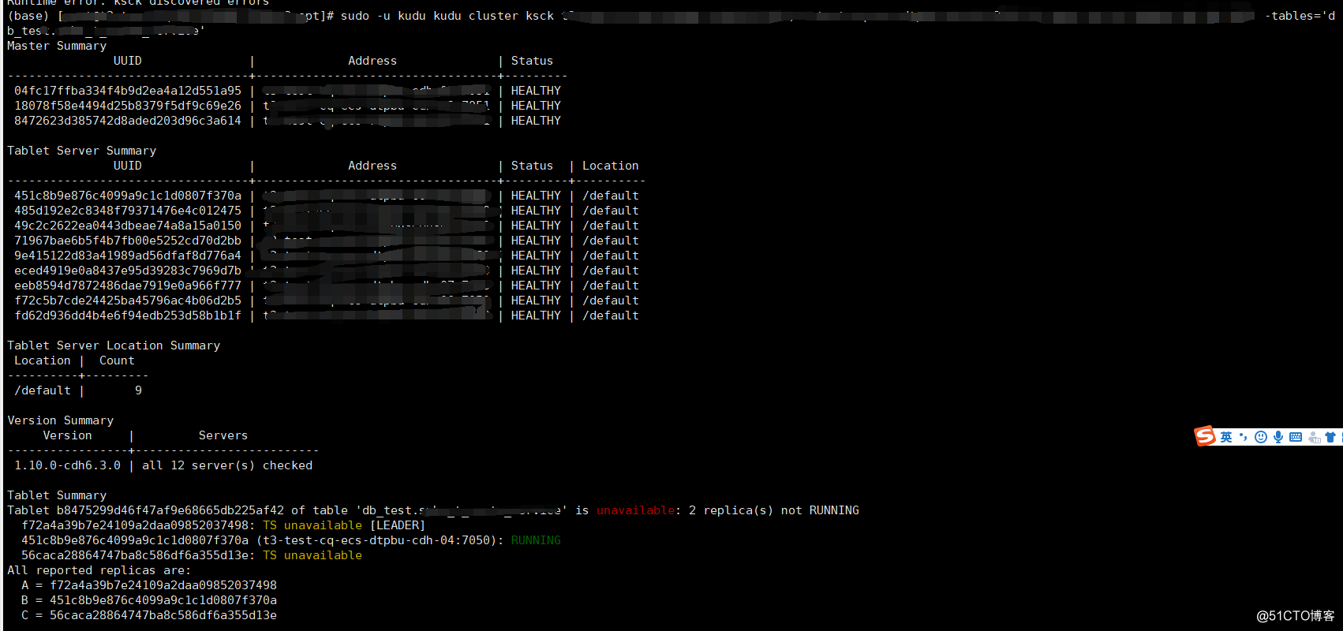The image size is (1343, 631).
Task: Click the 'All reported replicas are:' line
Action: (99, 570)
